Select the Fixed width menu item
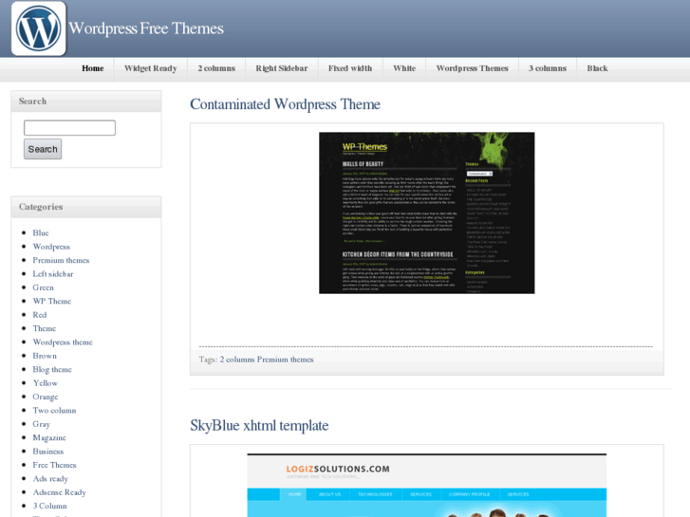Screen dimensions: 690x517 [x=350, y=68]
